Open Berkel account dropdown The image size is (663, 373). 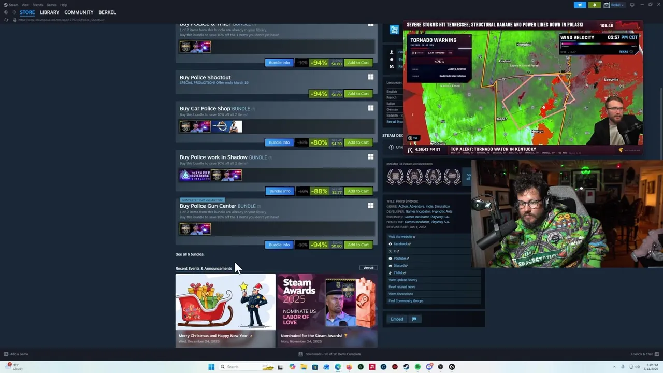617,5
